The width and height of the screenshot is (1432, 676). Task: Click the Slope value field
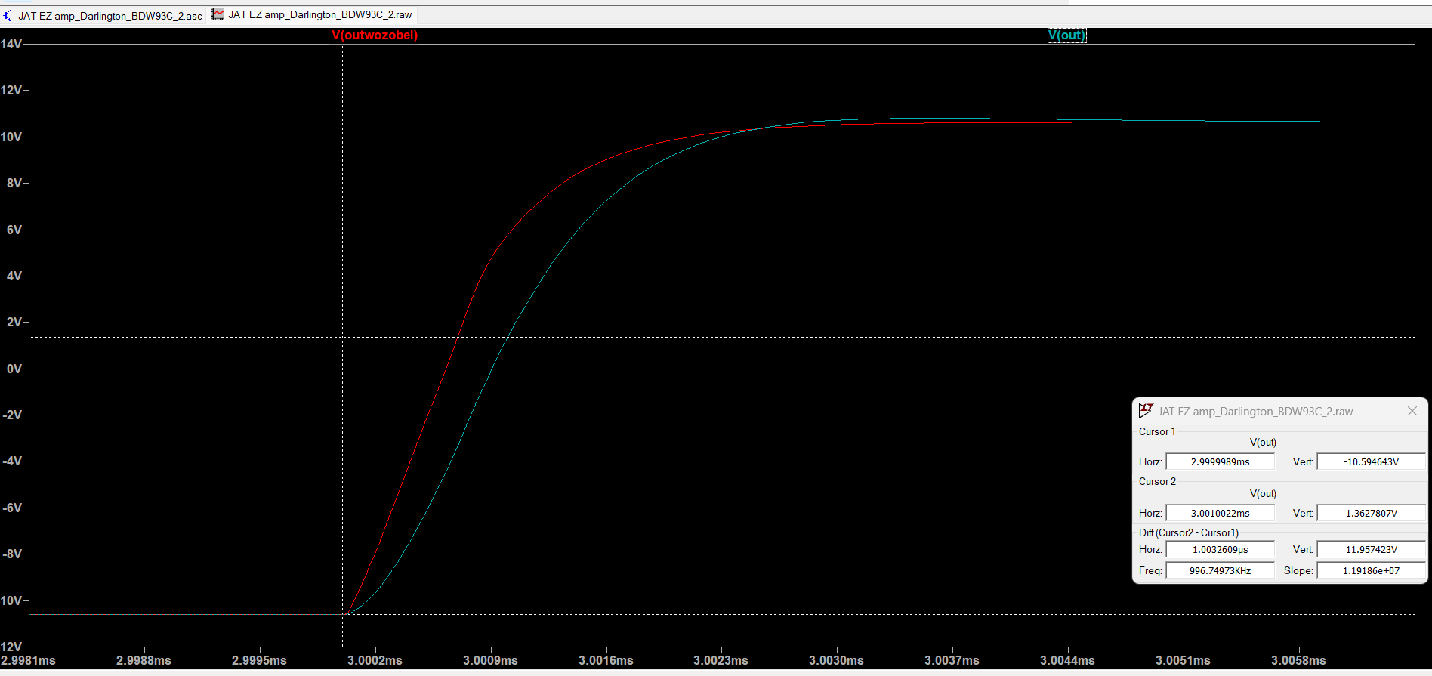click(x=1371, y=570)
